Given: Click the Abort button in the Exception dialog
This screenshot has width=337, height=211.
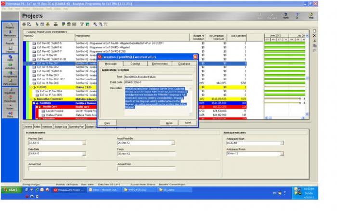Looking at the screenshot, I should tap(188, 123).
